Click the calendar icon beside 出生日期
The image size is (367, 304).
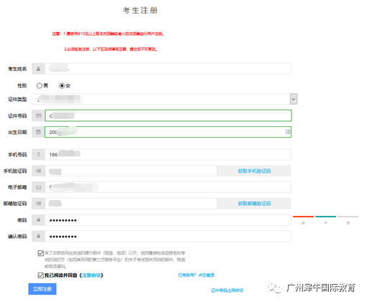[x=38, y=132]
